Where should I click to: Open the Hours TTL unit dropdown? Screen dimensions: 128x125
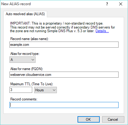tap(45, 90)
